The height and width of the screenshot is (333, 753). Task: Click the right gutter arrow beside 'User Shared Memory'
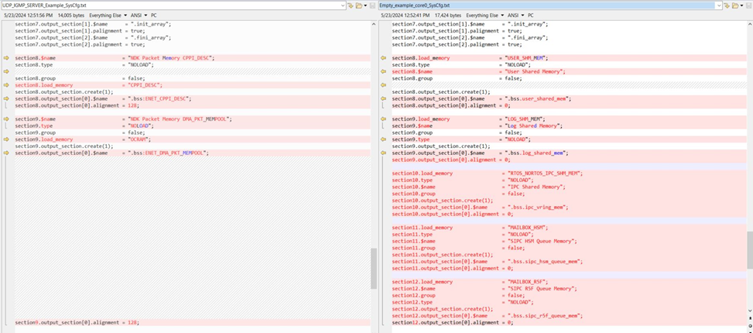click(x=383, y=71)
